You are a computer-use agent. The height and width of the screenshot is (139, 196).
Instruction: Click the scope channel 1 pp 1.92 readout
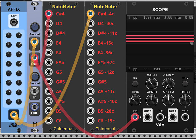pyautogui.click(x=142, y=18)
